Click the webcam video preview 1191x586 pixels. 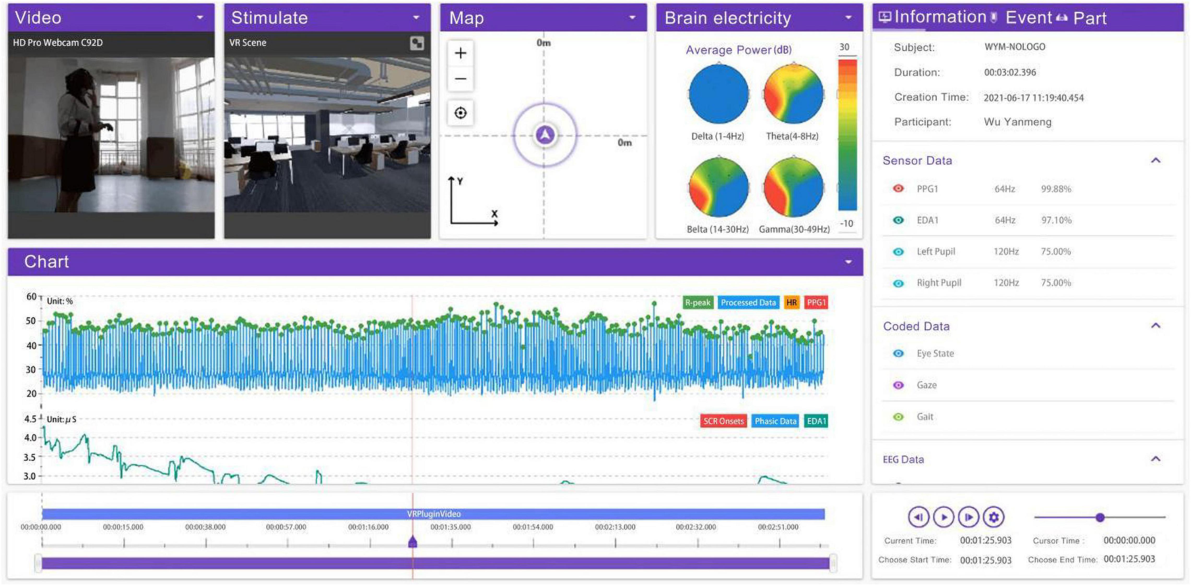111,134
